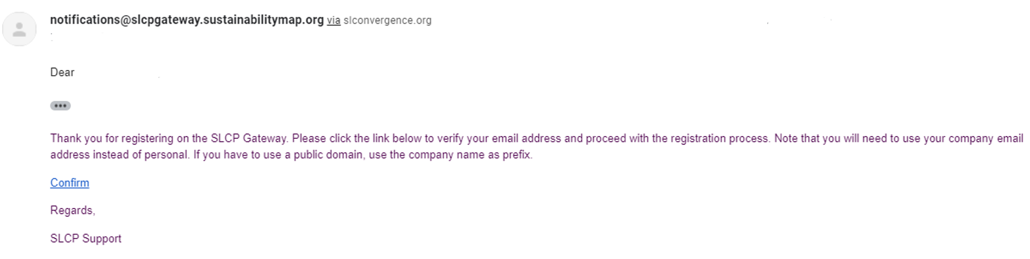1030x259 pixels.
Task: Click the notifications@slcpgateway.sustainabilitymap.org sender address
Action: point(186,20)
